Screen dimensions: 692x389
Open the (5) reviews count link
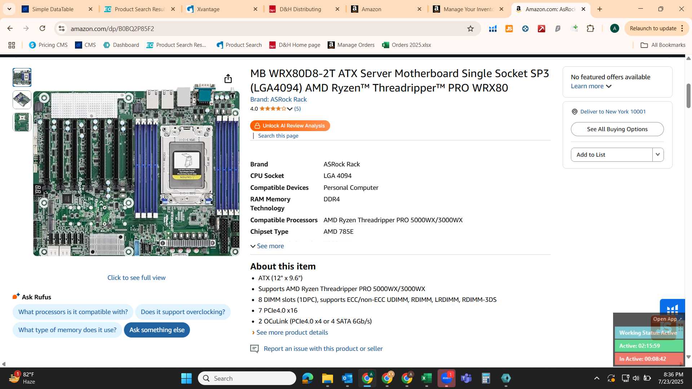tap(297, 109)
